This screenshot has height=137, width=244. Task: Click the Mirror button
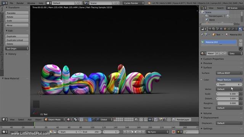point(17,25)
